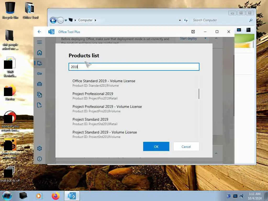The height and width of the screenshot is (201, 268).
Task: Select the 'that but its c#' desktop icon
Action: point(10,174)
